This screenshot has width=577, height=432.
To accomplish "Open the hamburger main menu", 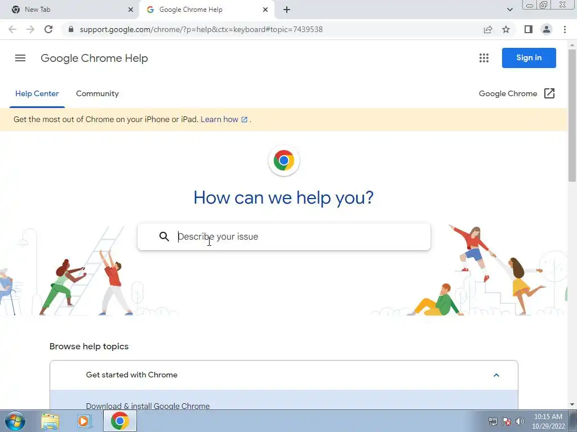I will pyautogui.click(x=20, y=58).
